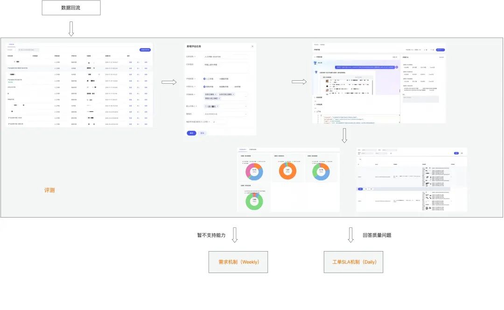This screenshot has width=504, height=310.
Task: Click the round avatar icon beside the blue message
Action: tap(397, 67)
